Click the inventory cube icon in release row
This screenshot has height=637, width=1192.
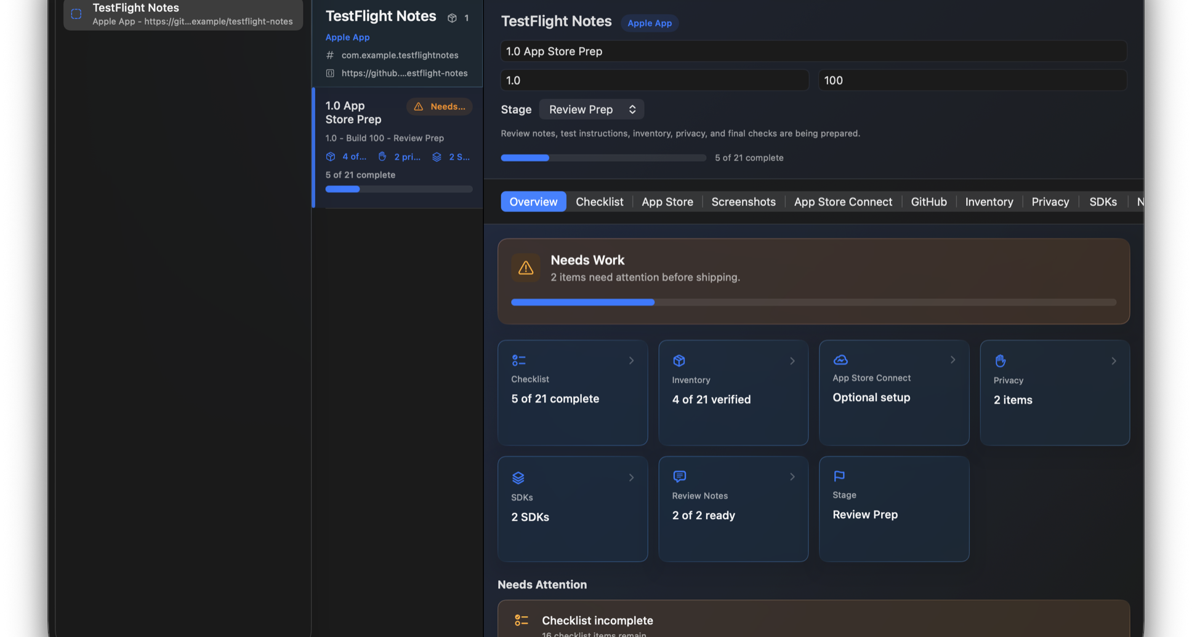click(331, 157)
